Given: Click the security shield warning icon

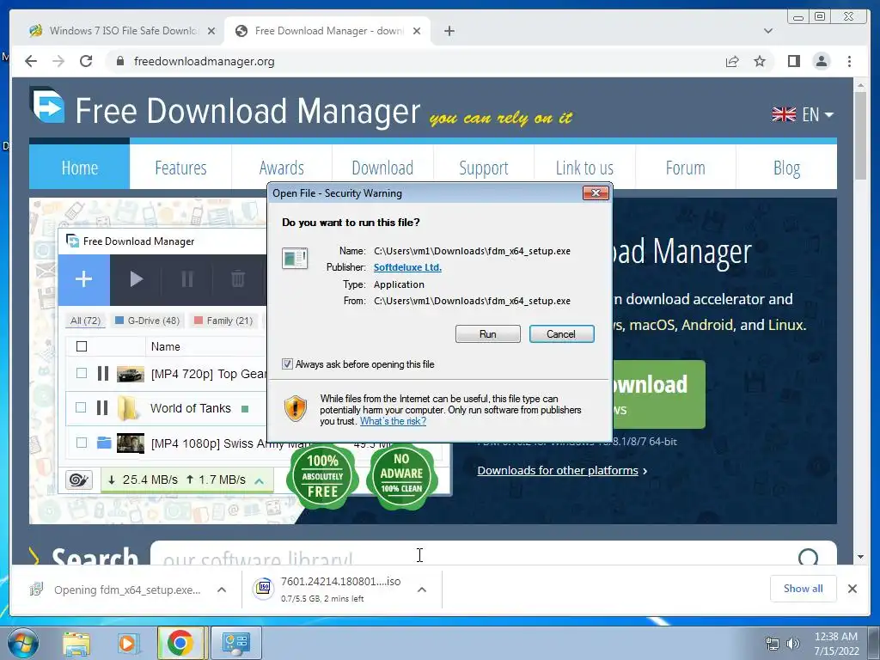Looking at the screenshot, I should [x=296, y=408].
